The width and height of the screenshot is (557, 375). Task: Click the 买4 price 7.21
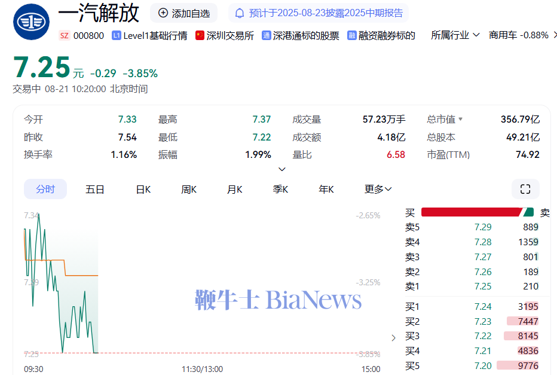(483, 351)
